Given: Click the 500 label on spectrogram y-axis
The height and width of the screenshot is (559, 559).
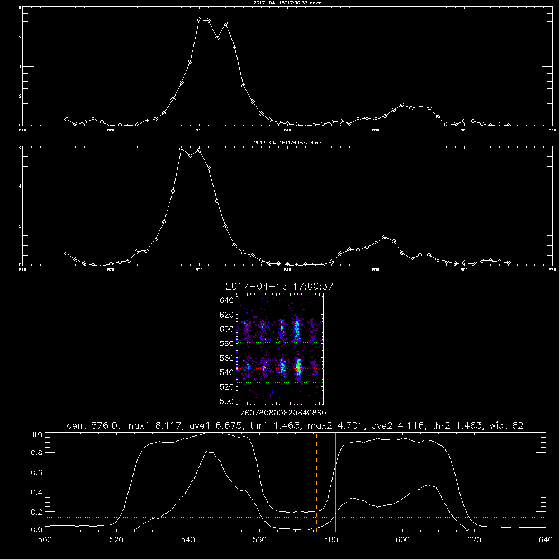Looking at the screenshot, I should click(227, 401).
